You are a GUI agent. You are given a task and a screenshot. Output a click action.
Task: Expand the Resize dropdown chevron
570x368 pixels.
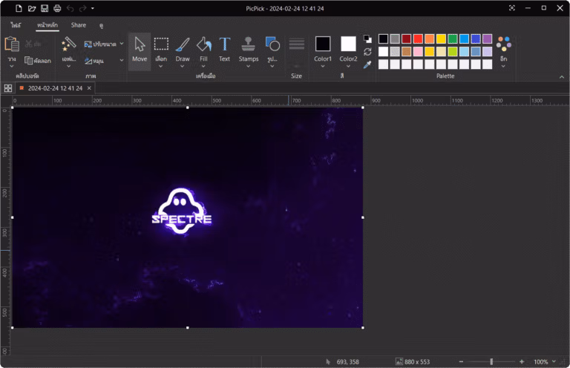tap(122, 44)
